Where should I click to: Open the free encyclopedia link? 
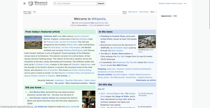82,23
